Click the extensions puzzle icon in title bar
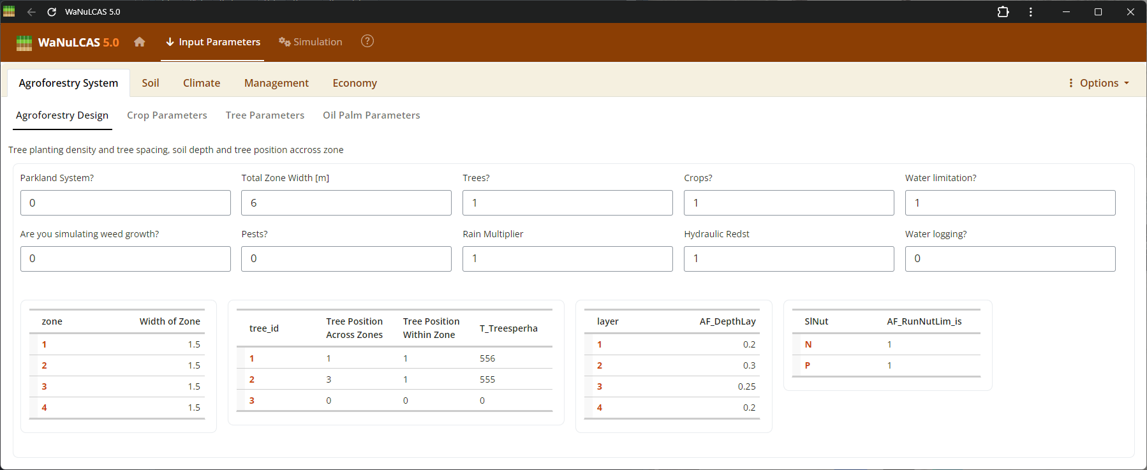 click(x=1003, y=12)
